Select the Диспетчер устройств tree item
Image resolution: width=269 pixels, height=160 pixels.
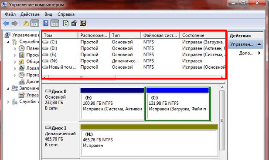point(29,82)
